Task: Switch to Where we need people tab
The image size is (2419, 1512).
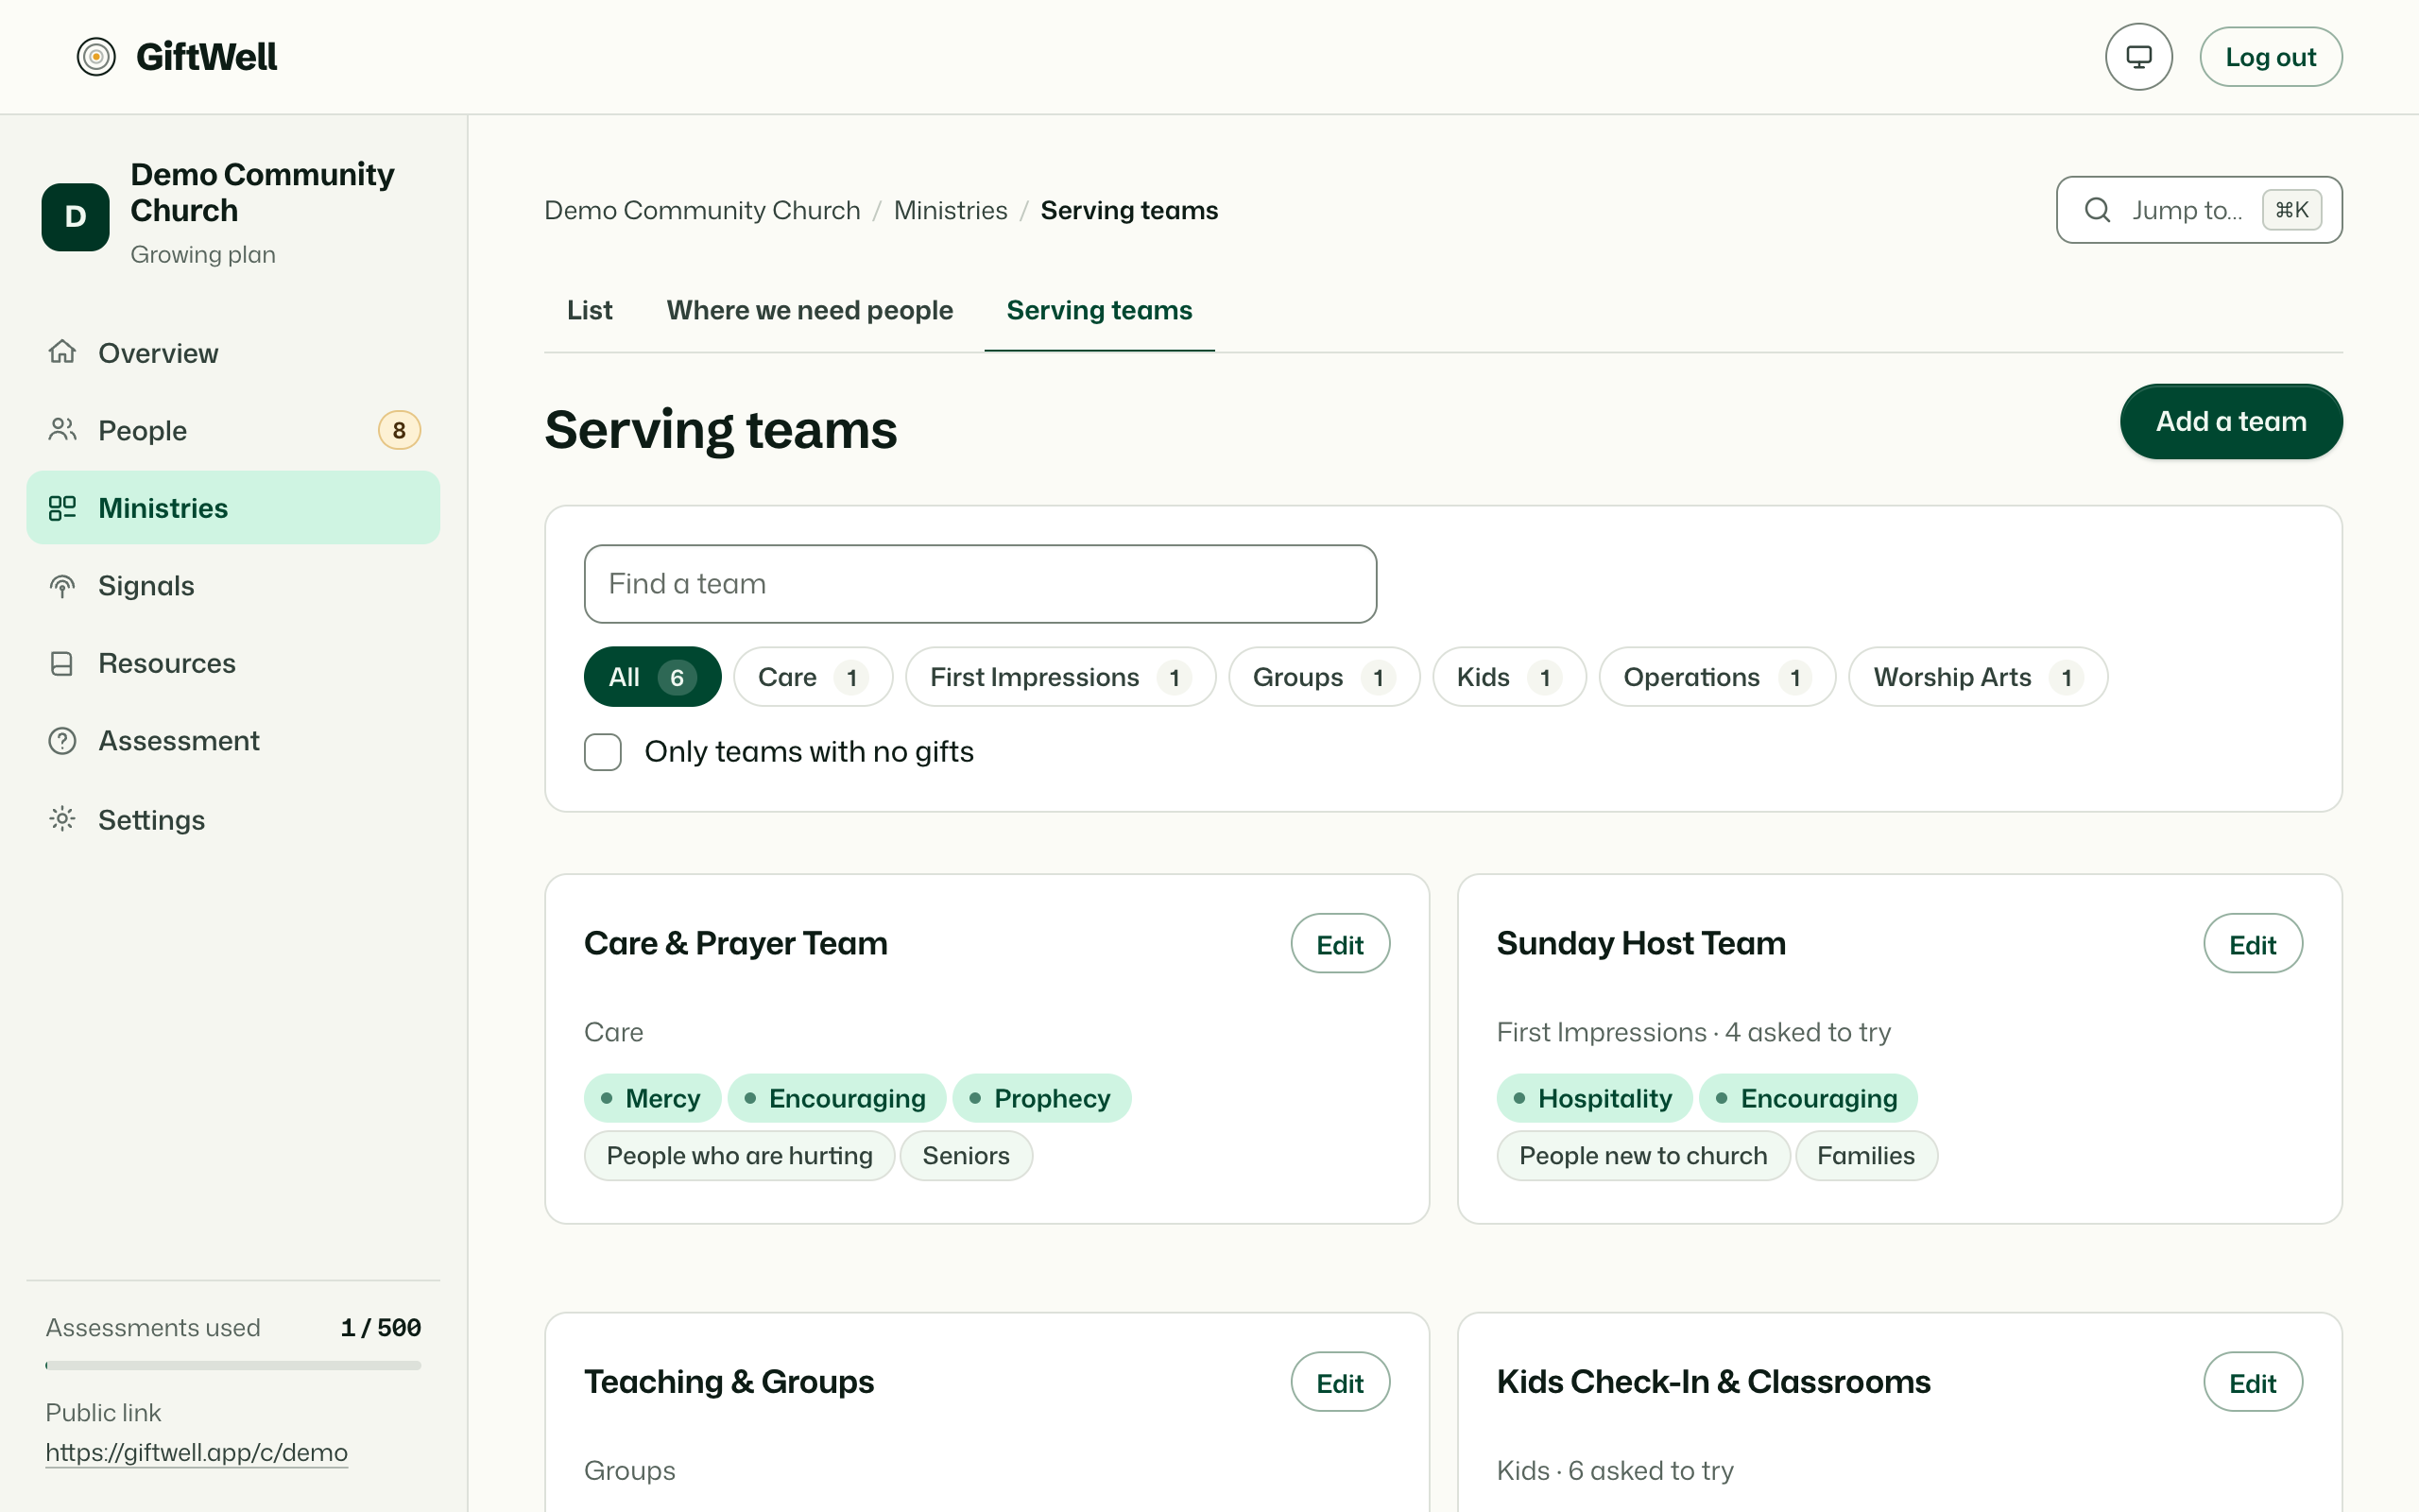Action: [x=810, y=310]
